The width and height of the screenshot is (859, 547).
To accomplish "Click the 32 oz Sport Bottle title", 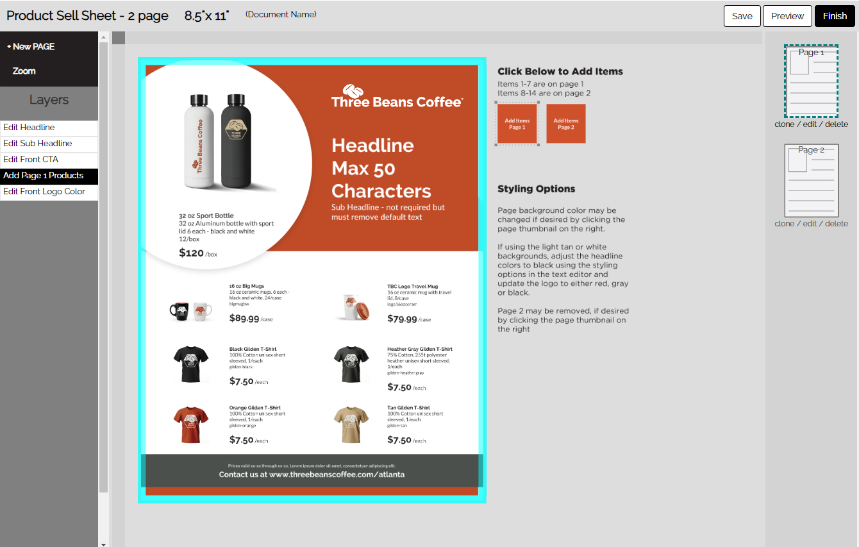I will [x=206, y=215].
